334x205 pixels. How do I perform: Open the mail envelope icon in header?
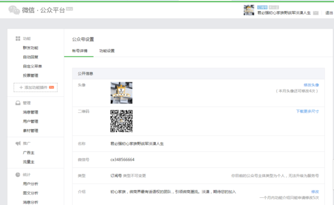[x=316, y=13]
